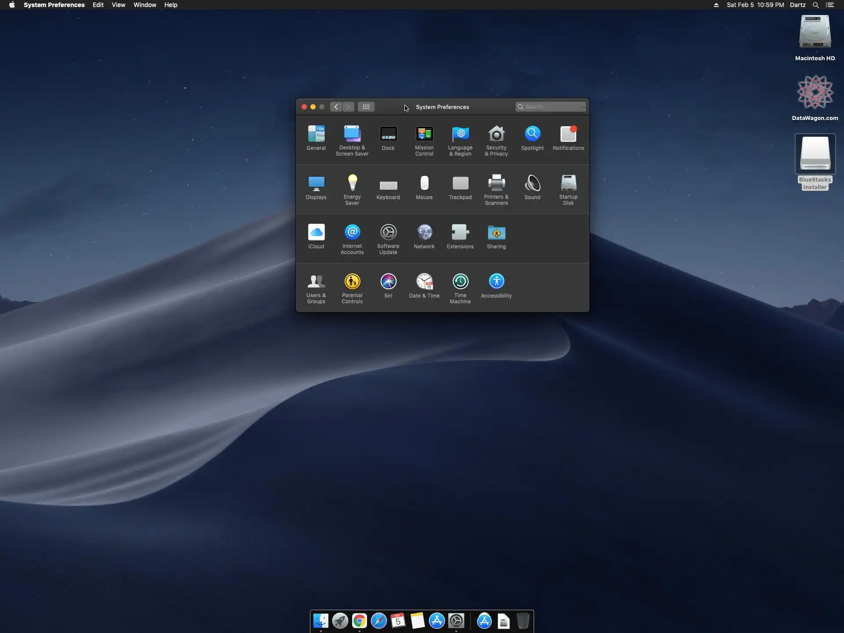Open Notification Center in menu bar
This screenshot has height=633, width=844.
coord(830,5)
